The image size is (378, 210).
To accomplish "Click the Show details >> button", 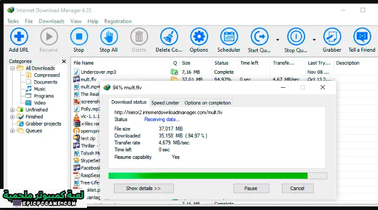I will pyautogui.click(x=144, y=188).
